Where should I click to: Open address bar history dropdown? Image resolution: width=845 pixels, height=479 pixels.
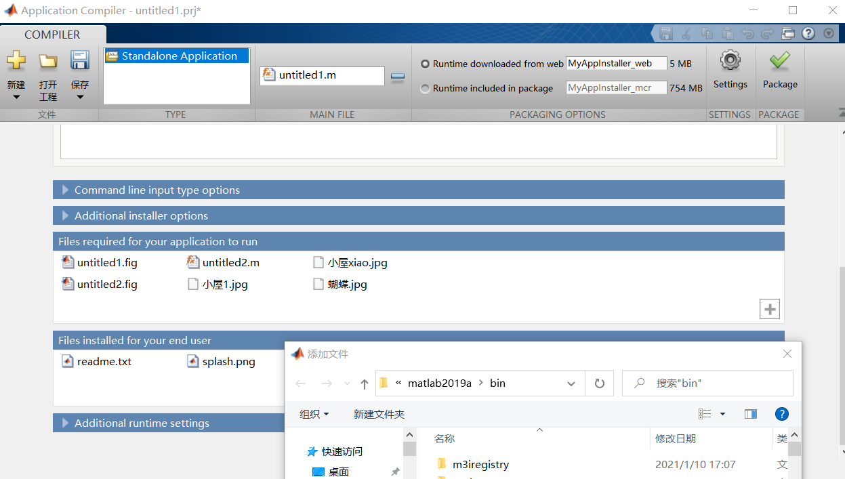point(571,383)
